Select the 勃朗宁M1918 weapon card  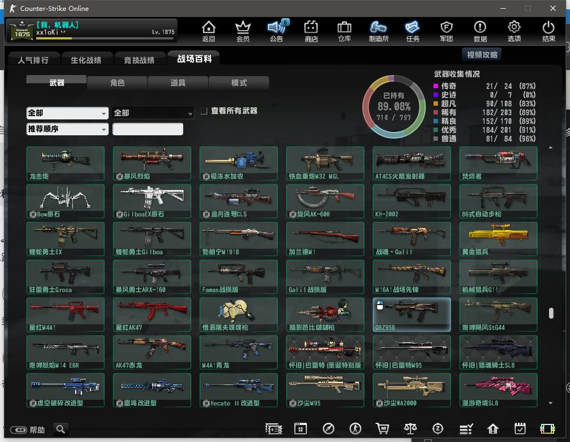(x=238, y=239)
